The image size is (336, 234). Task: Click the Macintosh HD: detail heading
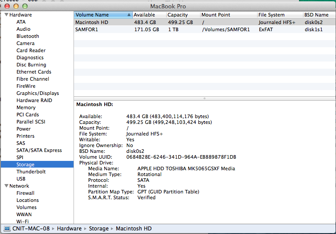(x=94, y=105)
